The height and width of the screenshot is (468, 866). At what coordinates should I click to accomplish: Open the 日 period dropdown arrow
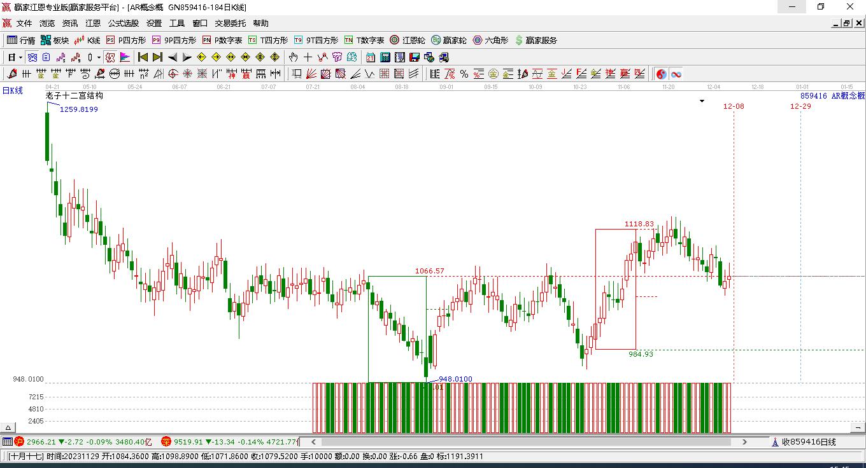(21, 57)
